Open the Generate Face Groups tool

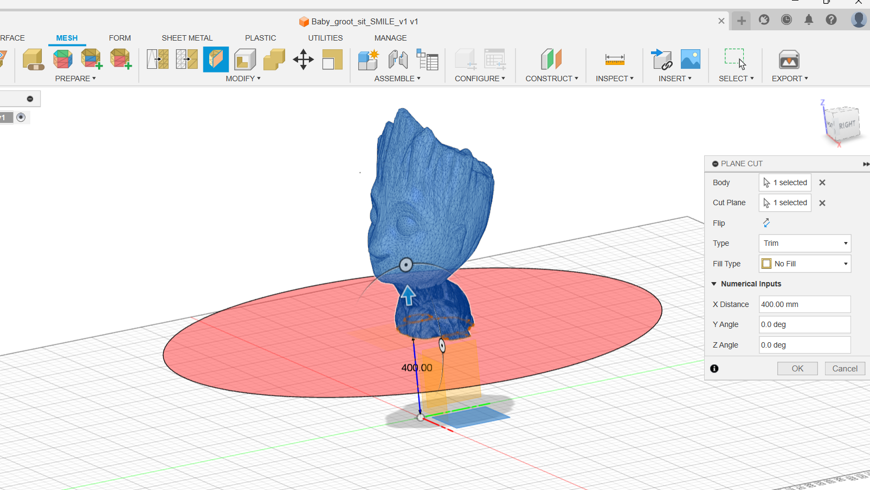91,59
